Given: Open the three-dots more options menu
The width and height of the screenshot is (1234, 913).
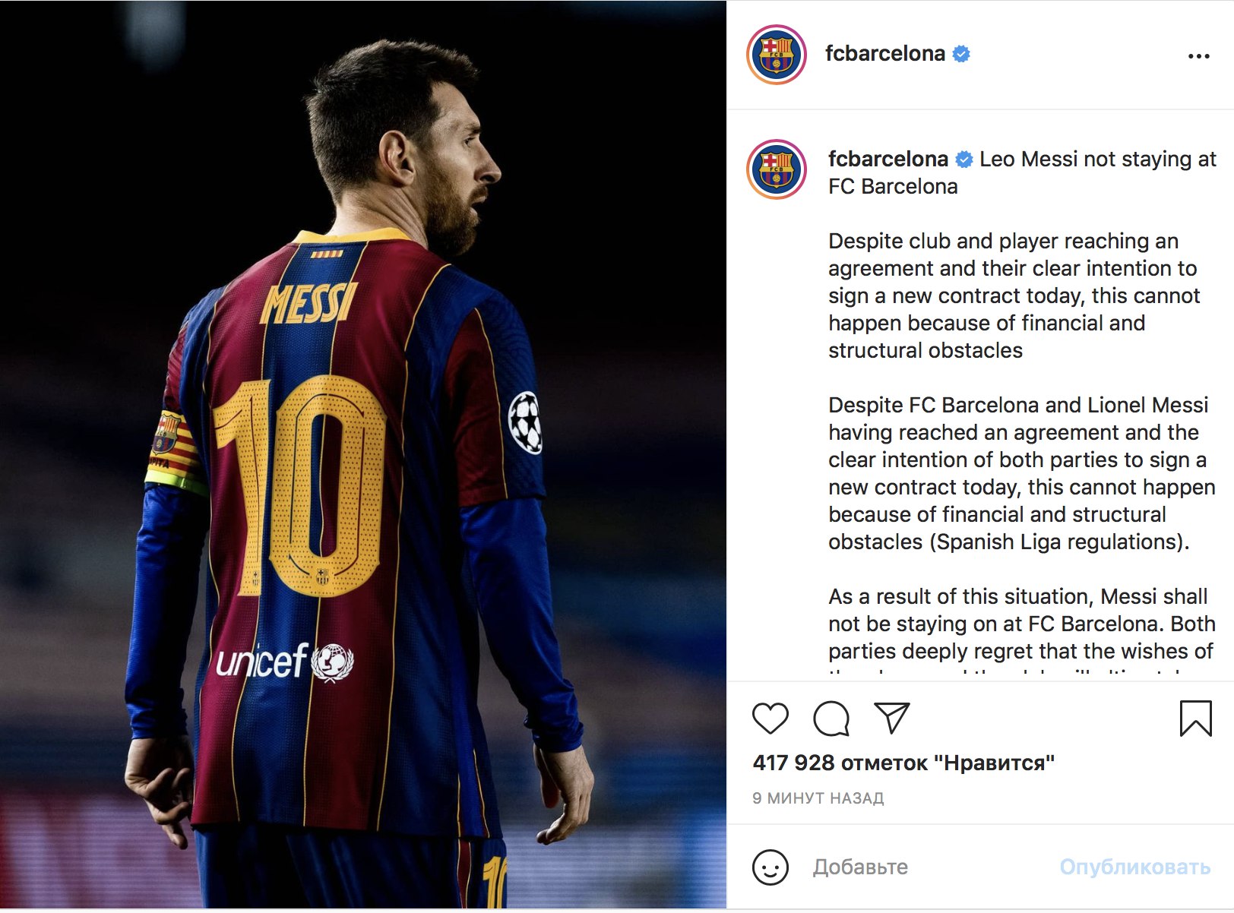Looking at the screenshot, I should [x=1198, y=55].
